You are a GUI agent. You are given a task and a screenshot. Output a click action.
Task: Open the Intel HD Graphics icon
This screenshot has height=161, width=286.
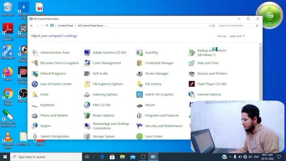click(x=139, y=94)
